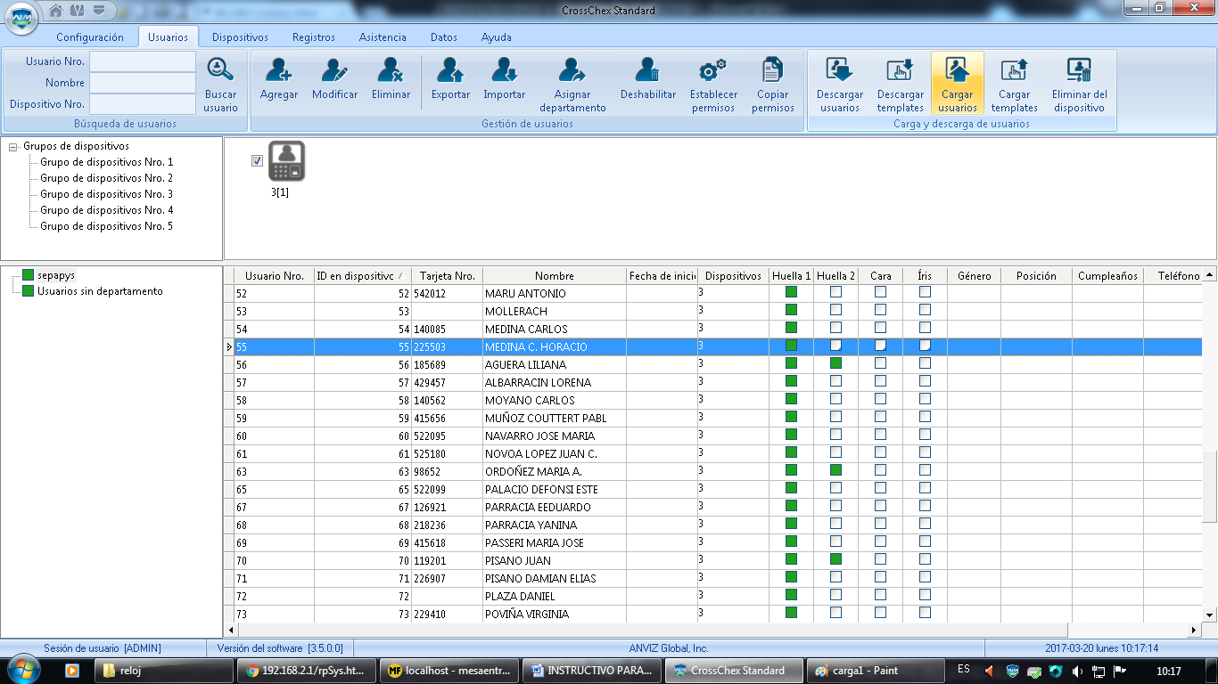Click the table's vertical scrollbar down arrow
Screen dimensions: 1218x684
tap(1209, 615)
